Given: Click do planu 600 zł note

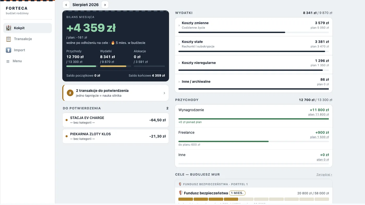Looking at the screenshot, I should pyautogui.click(x=189, y=145).
